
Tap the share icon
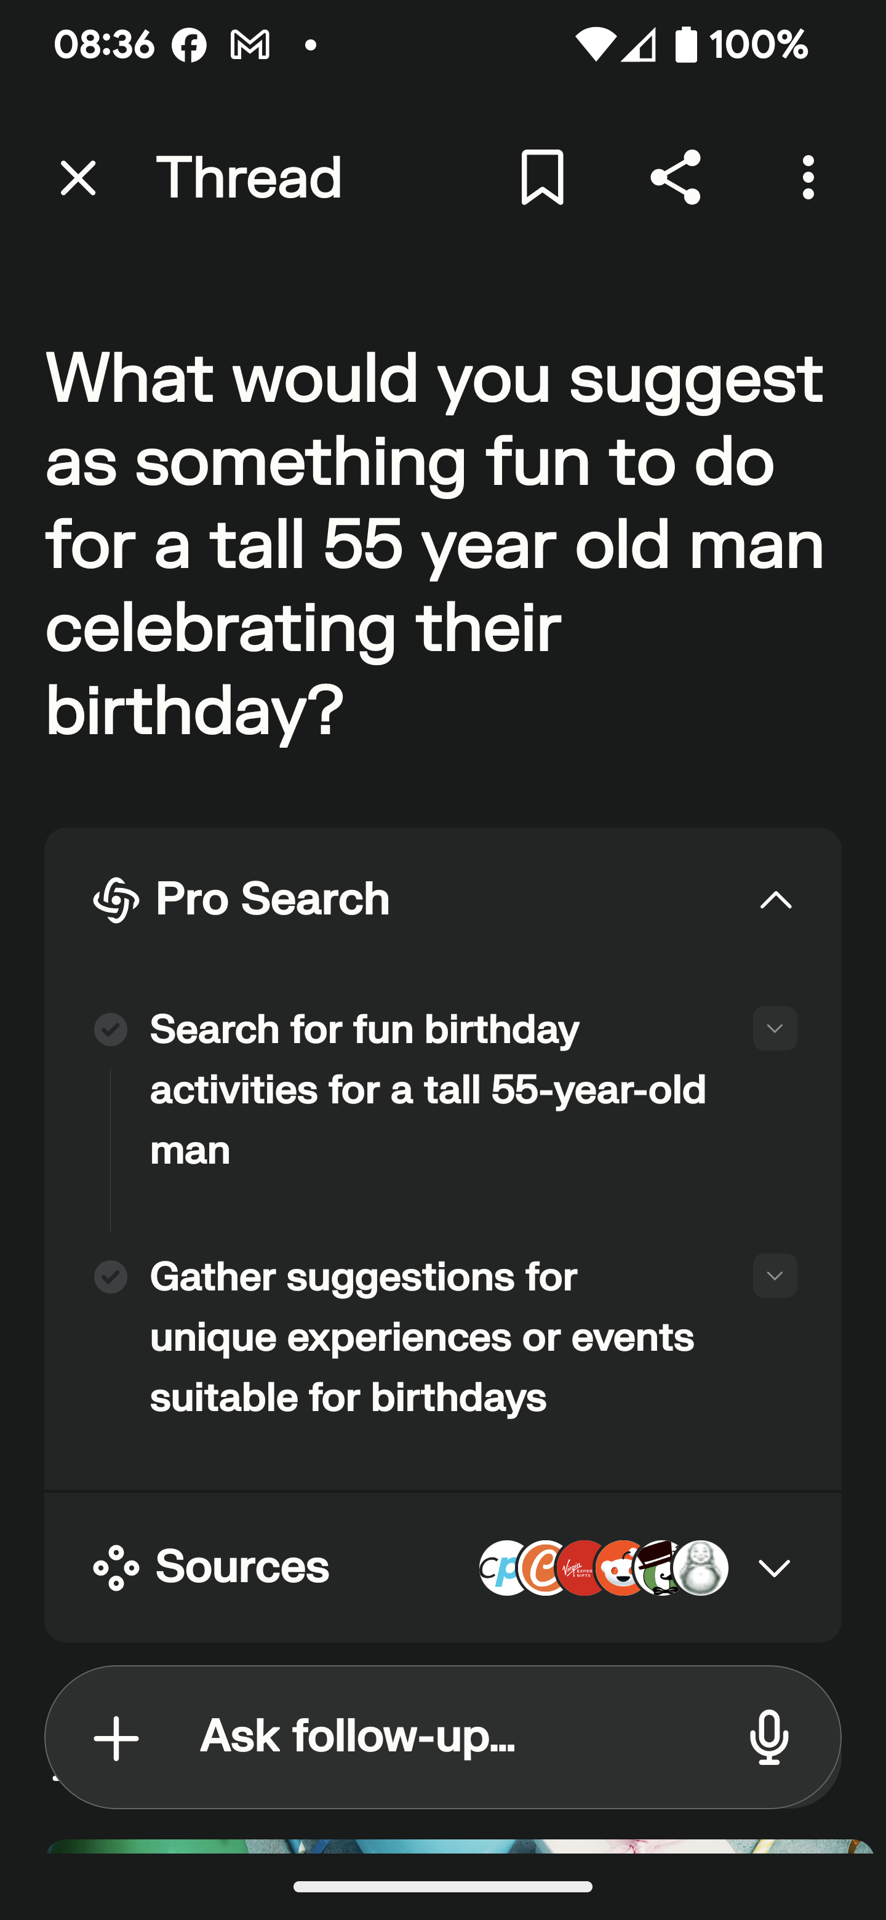point(675,177)
